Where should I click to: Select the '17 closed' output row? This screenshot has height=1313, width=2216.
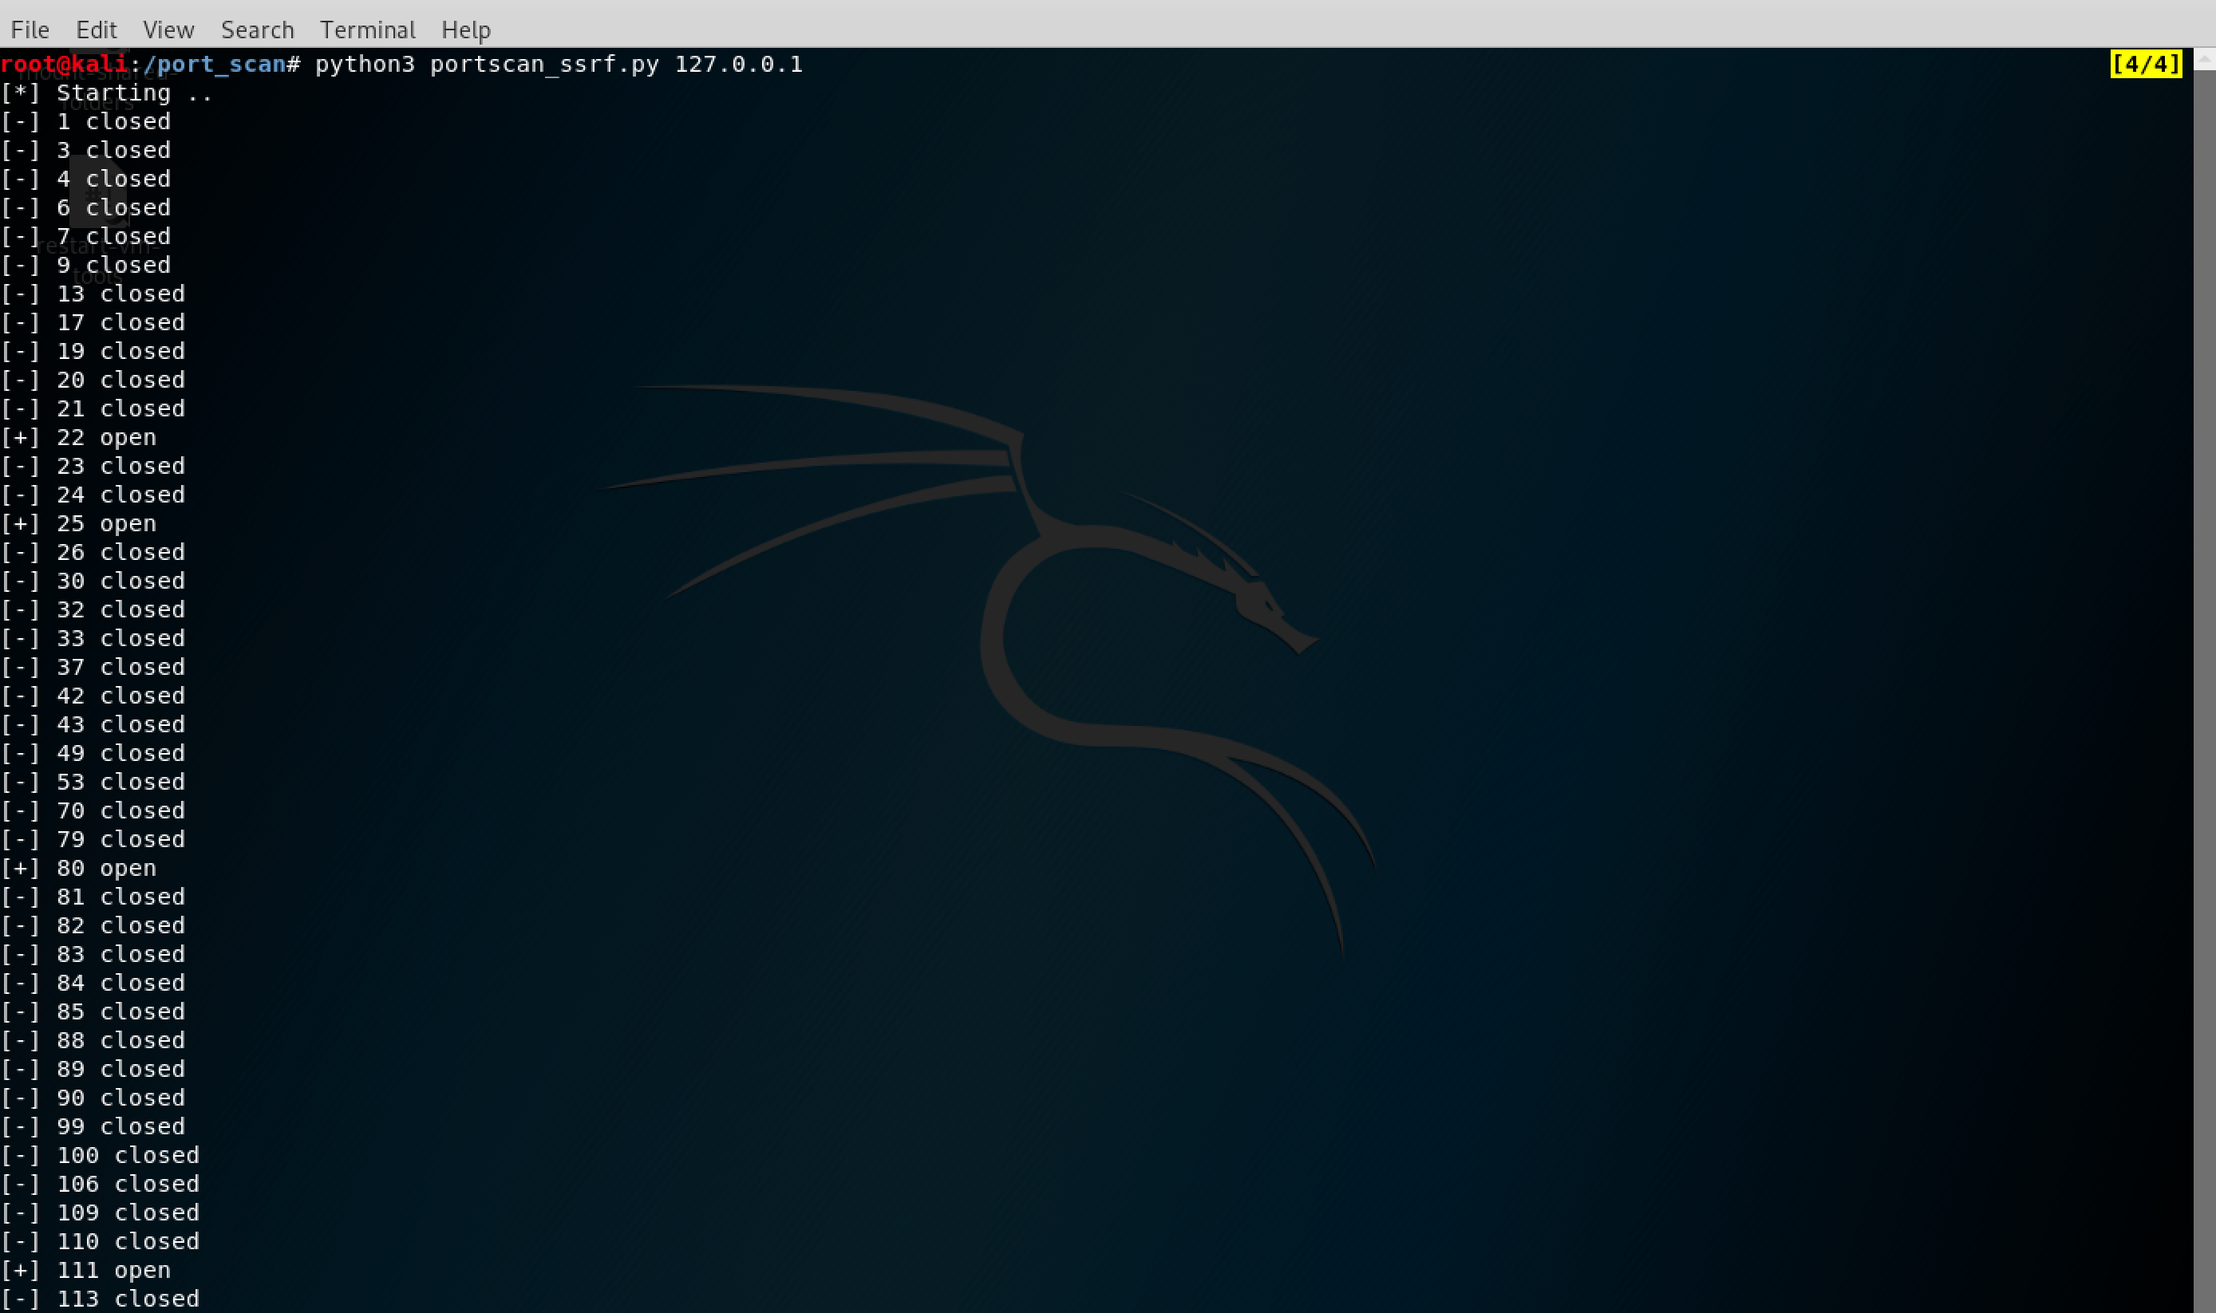pos(93,323)
